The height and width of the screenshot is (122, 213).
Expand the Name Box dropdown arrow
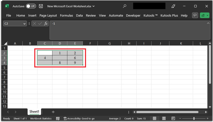24,24
